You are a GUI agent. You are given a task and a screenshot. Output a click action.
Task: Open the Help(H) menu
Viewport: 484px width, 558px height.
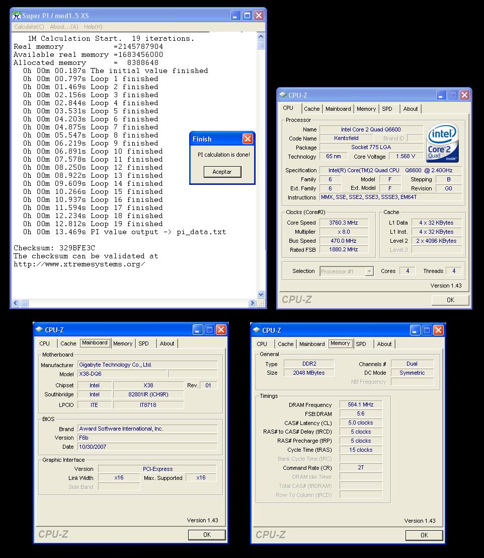click(93, 27)
